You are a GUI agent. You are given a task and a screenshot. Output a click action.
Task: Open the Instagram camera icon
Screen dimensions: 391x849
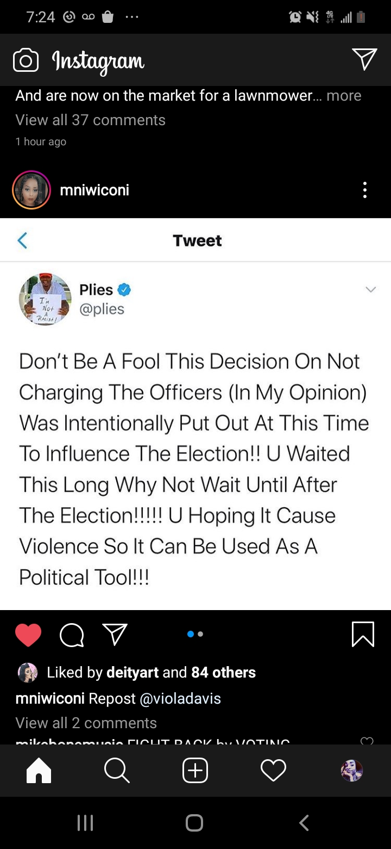click(26, 60)
